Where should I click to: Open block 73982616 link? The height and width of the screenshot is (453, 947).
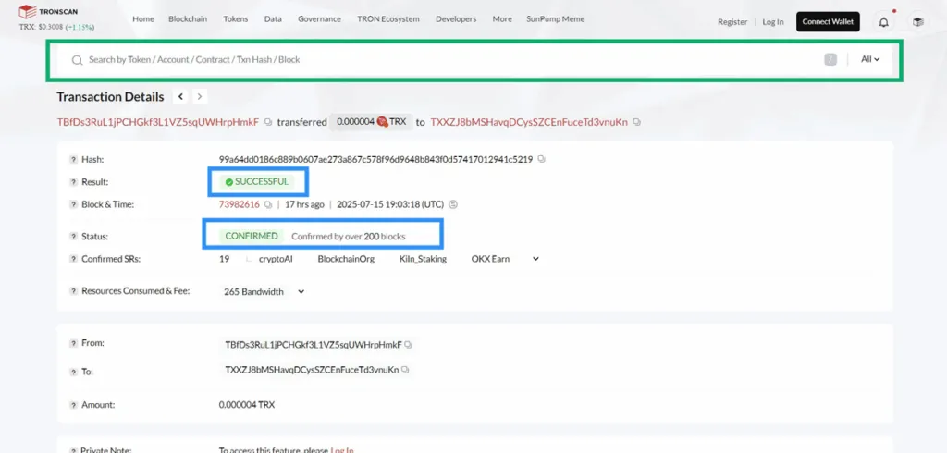(240, 204)
